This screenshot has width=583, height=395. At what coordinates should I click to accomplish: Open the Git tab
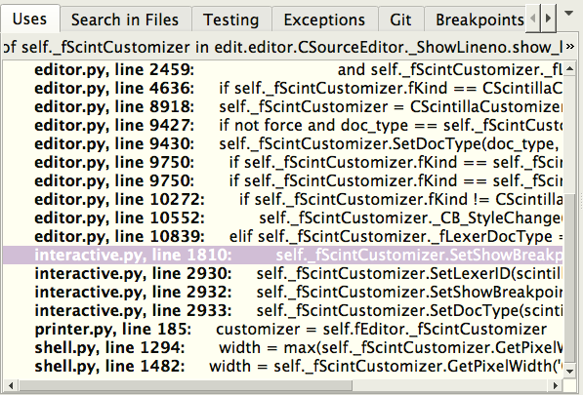click(400, 20)
